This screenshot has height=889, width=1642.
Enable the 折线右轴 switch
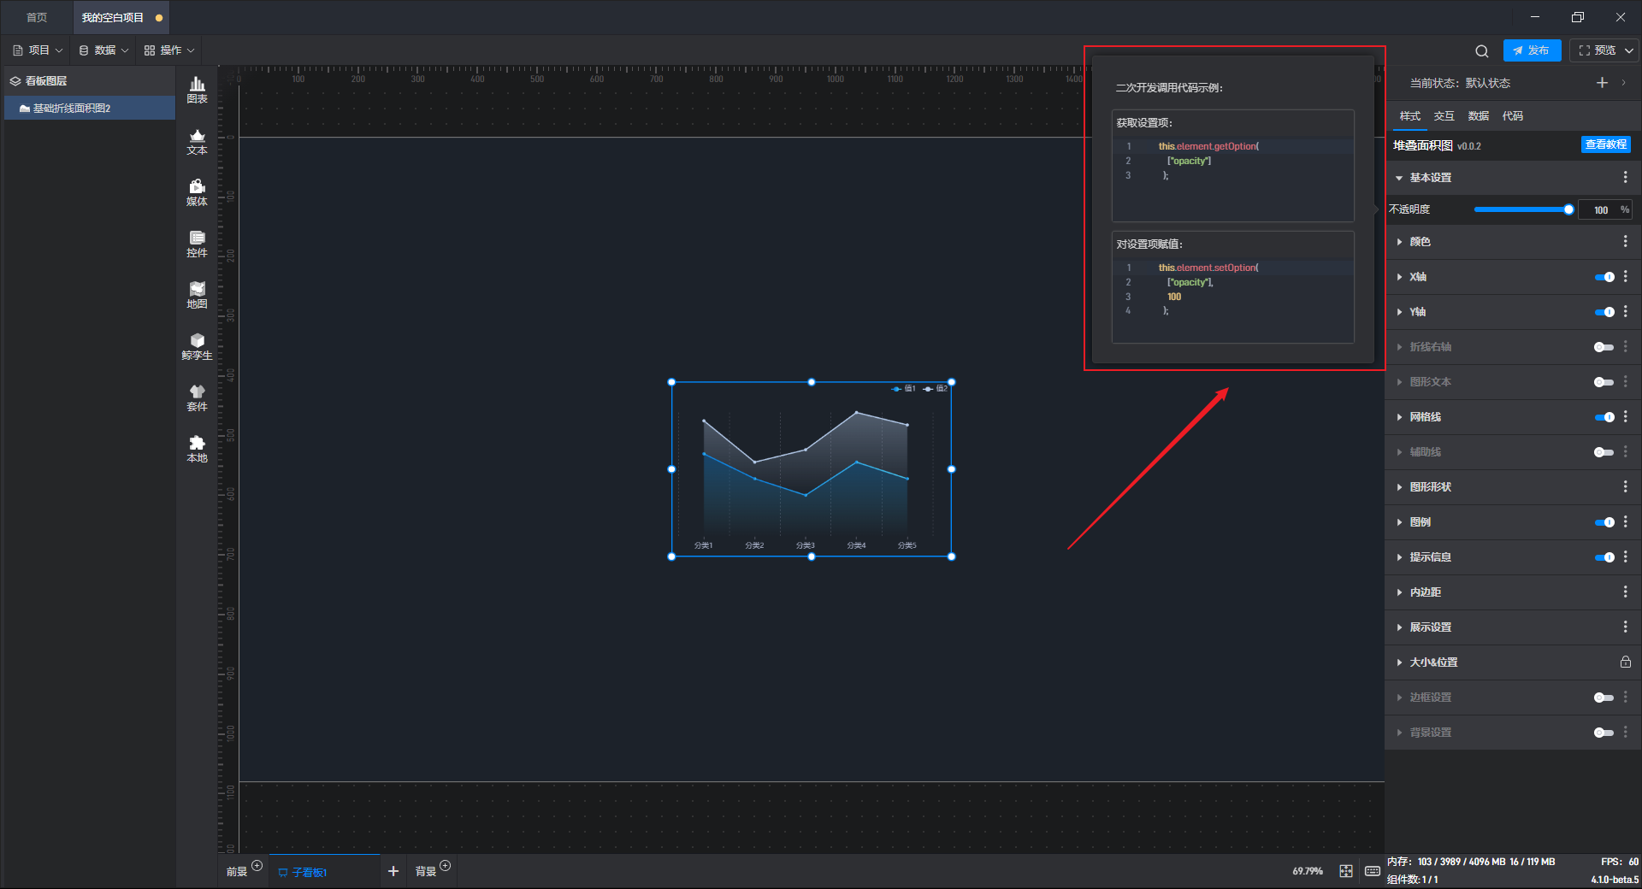(1604, 347)
